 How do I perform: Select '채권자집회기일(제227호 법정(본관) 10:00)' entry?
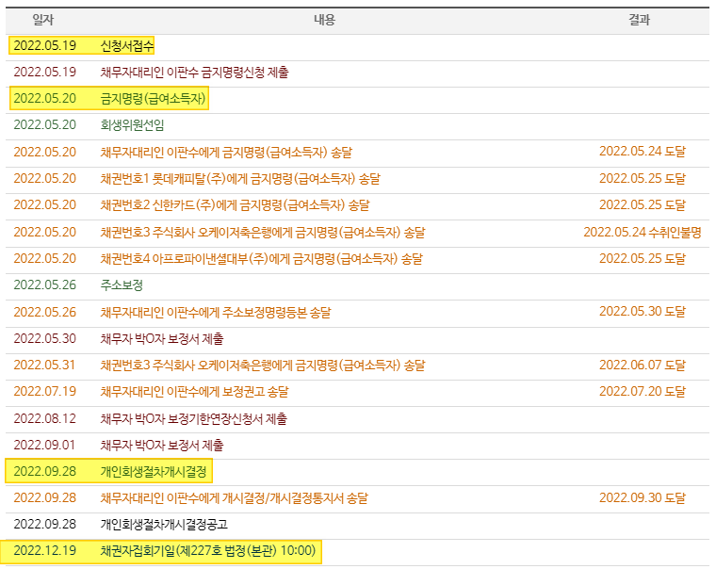[208, 551]
